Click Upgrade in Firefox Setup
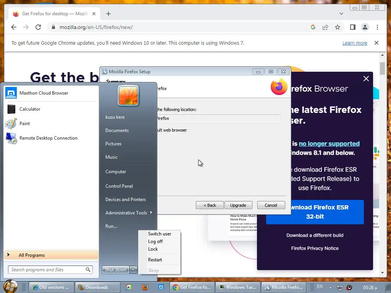 pos(238,205)
